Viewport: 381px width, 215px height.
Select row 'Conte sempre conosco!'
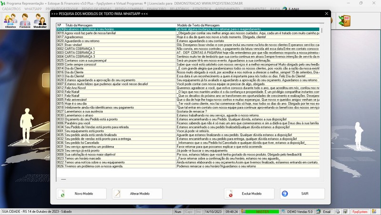coord(188,64)
